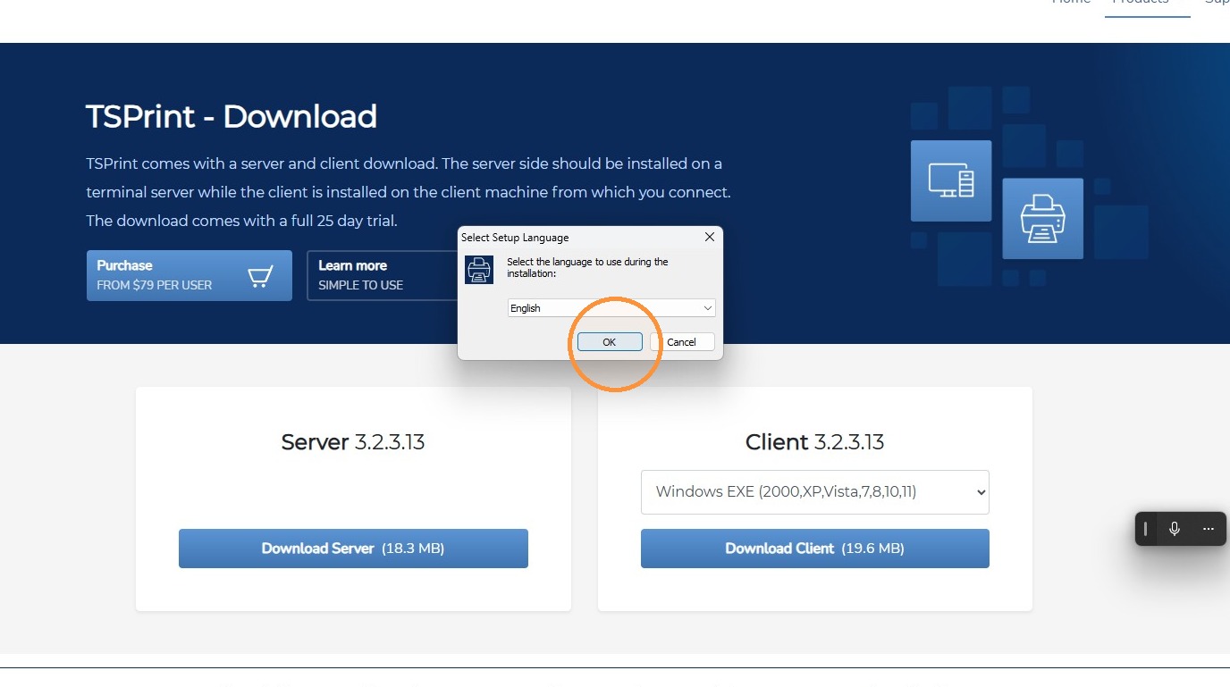Cancel the Select Setup Language dialog
1230x687 pixels.
(x=681, y=342)
